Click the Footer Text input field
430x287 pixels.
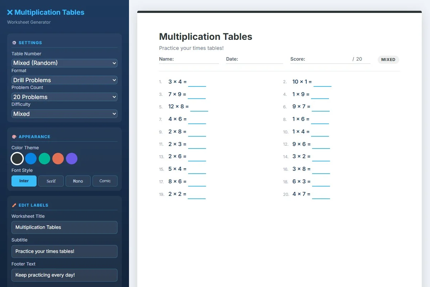64,275
